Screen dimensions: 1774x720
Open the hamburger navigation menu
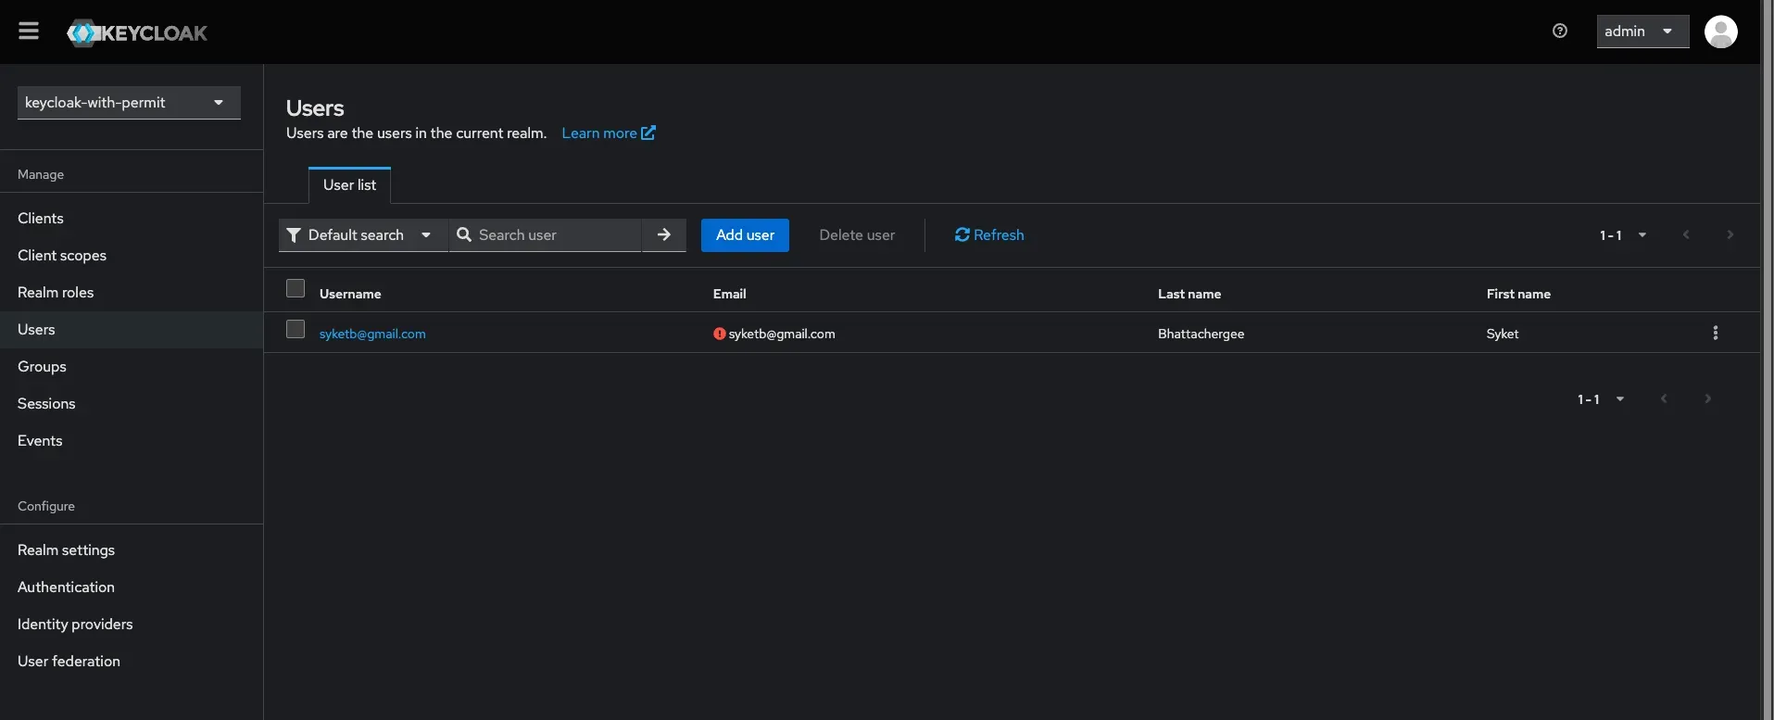(29, 32)
